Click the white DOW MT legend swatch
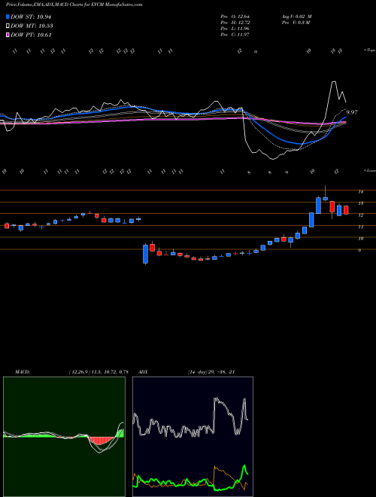This screenshot has height=497, width=376. [x=8, y=26]
